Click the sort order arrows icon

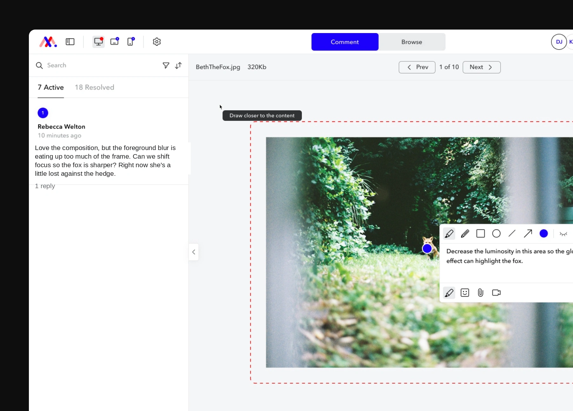(178, 65)
